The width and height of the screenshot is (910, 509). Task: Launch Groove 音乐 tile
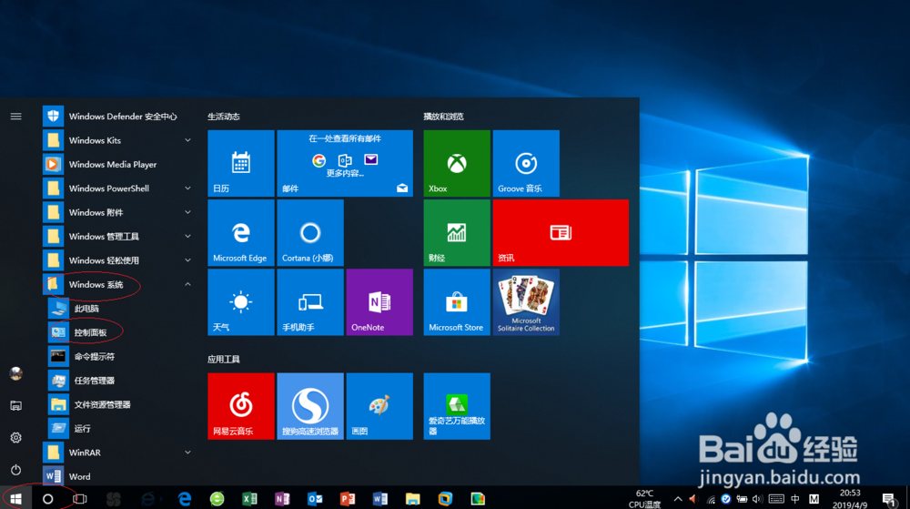(x=526, y=163)
